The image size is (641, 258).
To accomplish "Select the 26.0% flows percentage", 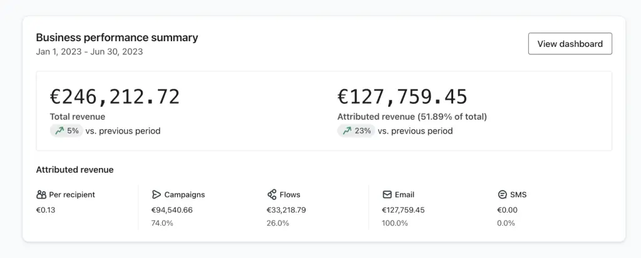I will coord(278,223).
